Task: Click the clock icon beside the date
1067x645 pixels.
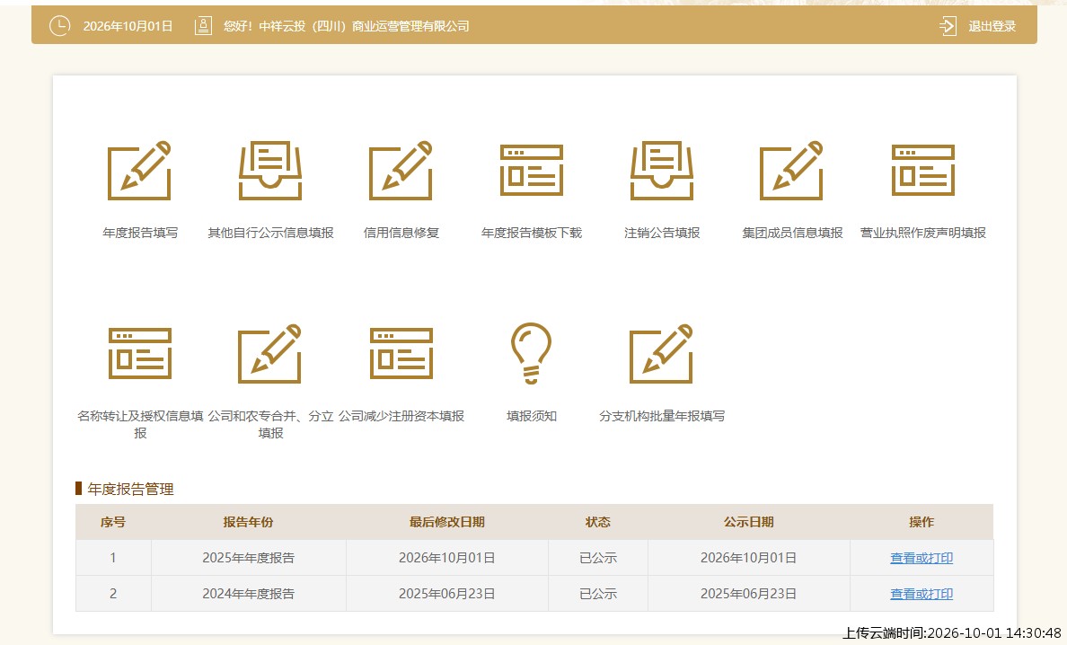Action: pyautogui.click(x=60, y=26)
